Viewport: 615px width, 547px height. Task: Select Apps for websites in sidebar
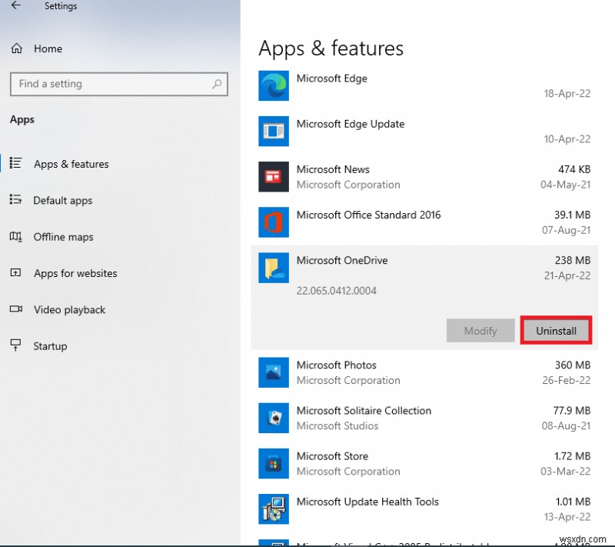coord(75,273)
